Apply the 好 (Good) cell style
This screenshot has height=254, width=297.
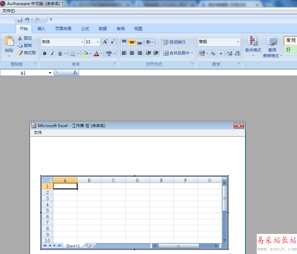[x=290, y=50]
